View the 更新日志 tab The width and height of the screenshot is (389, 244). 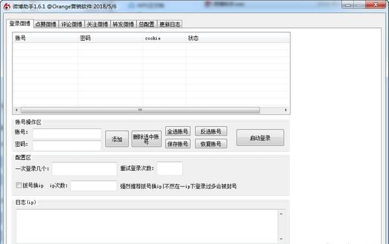click(x=170, y=25)
